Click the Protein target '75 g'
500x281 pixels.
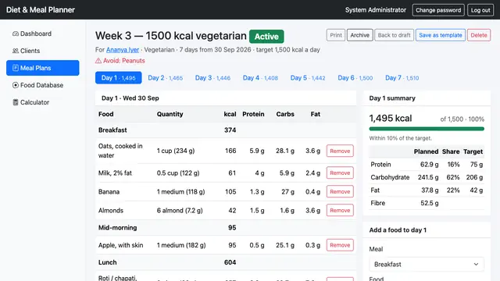(477, 165)
